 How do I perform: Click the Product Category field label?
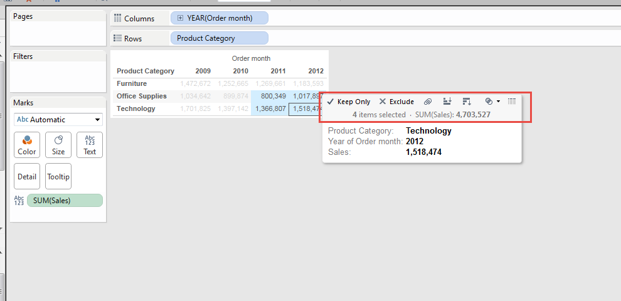click(x=146, y=71)
